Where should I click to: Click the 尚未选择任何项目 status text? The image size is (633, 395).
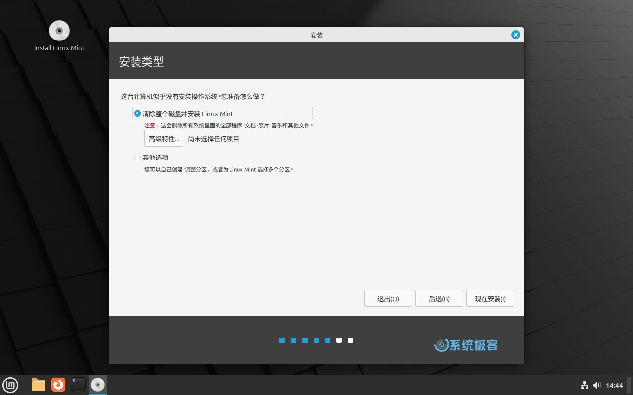pyautogui.click(x=214, y=139)
